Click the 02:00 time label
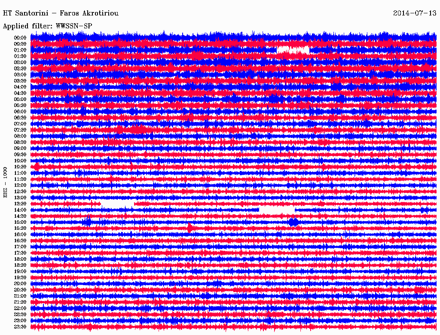This screenshot has width=440, height=335. coord(20,63)
